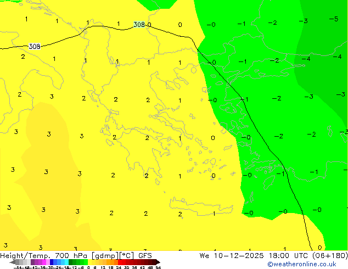Click the gray arrow start of color scale
348x269 pixels.
[12, 262]
